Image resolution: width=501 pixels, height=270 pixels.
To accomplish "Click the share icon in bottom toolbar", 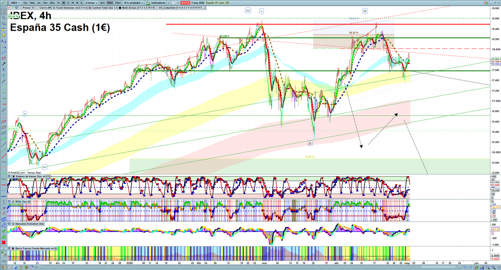I will click(10, 267).
